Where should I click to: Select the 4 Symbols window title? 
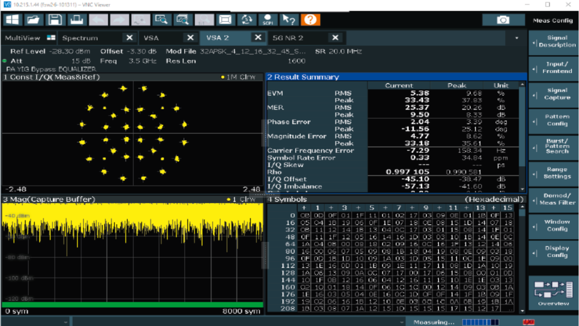pyautogui.click(x=287, y=199)
